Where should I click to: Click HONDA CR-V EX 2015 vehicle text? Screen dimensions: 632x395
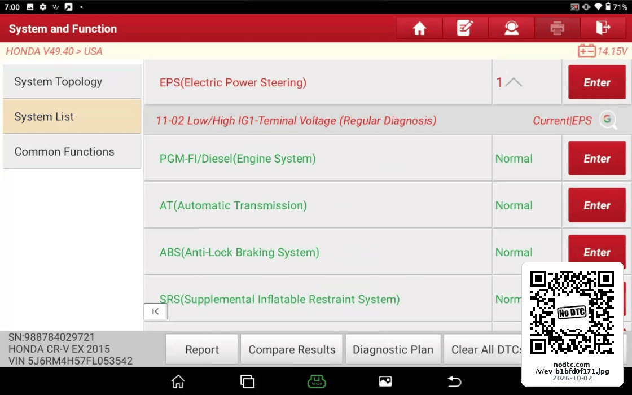pos(59,349)
